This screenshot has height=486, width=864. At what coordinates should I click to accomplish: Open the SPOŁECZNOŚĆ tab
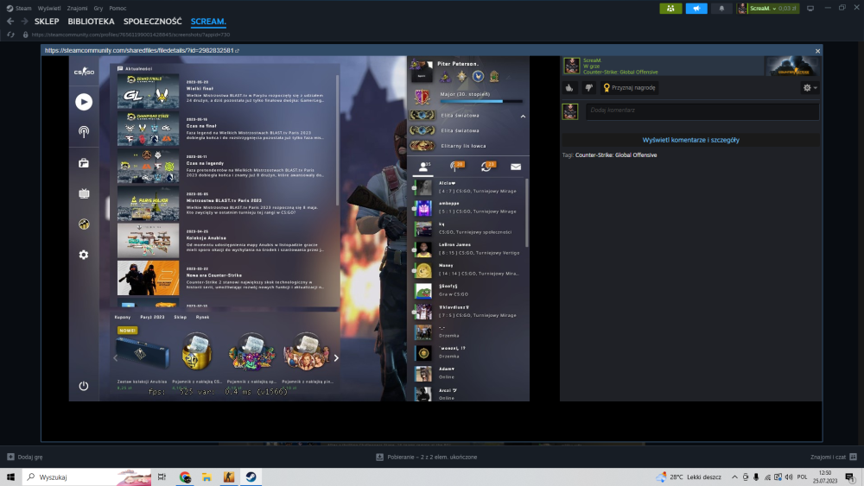(153, 22)
